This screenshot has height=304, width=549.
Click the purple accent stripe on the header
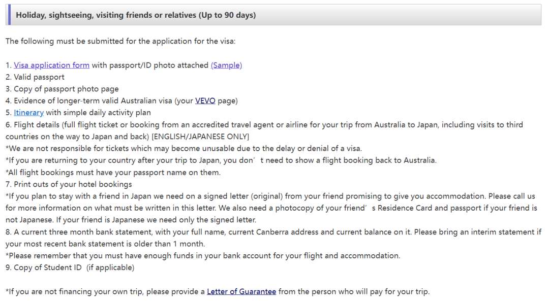pos(9,15)
